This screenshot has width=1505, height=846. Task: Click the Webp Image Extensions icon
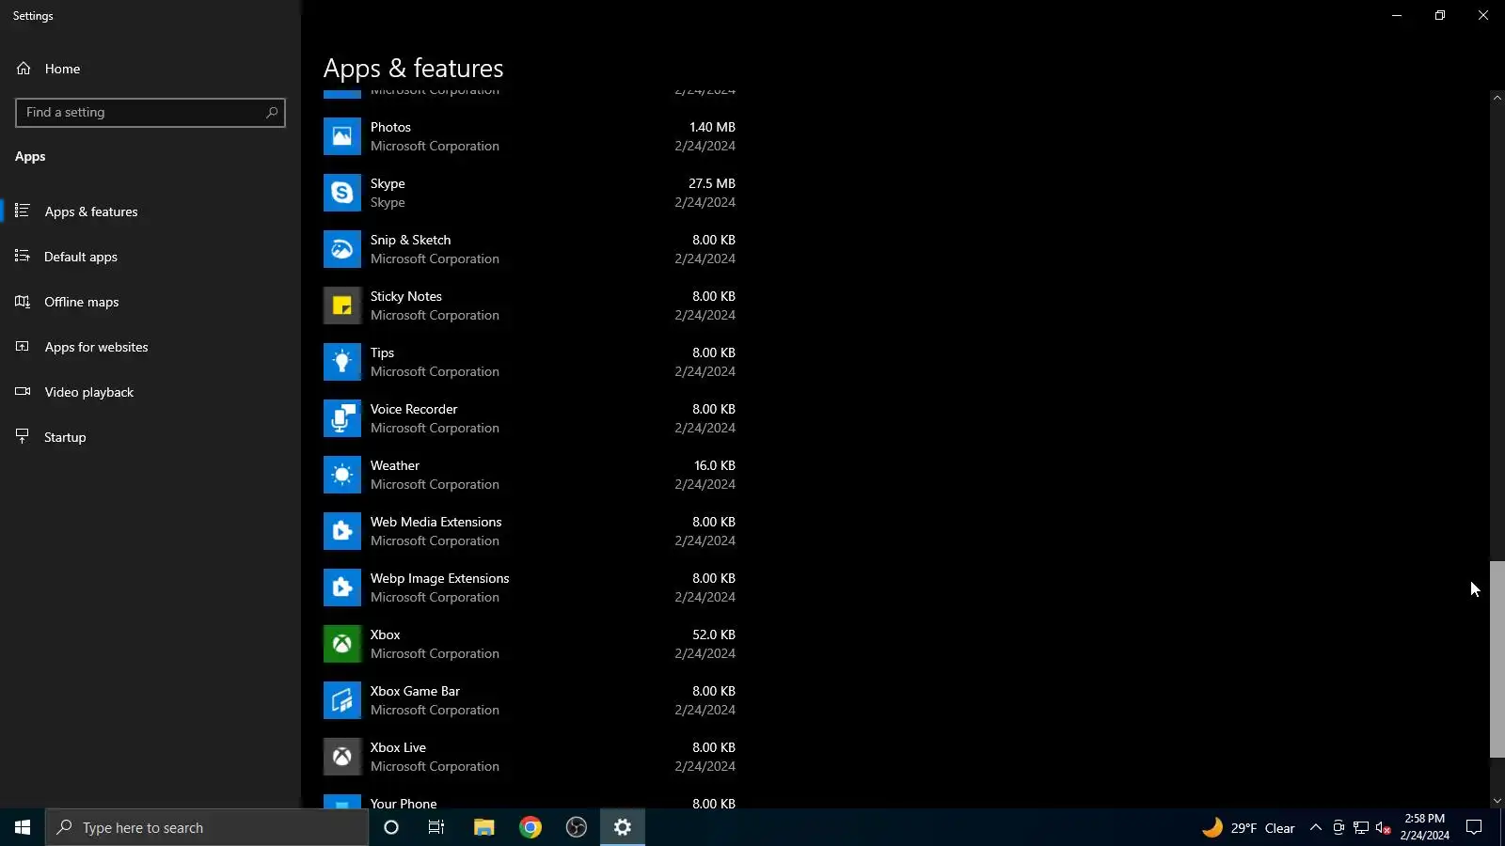click(x=342, y=587)
